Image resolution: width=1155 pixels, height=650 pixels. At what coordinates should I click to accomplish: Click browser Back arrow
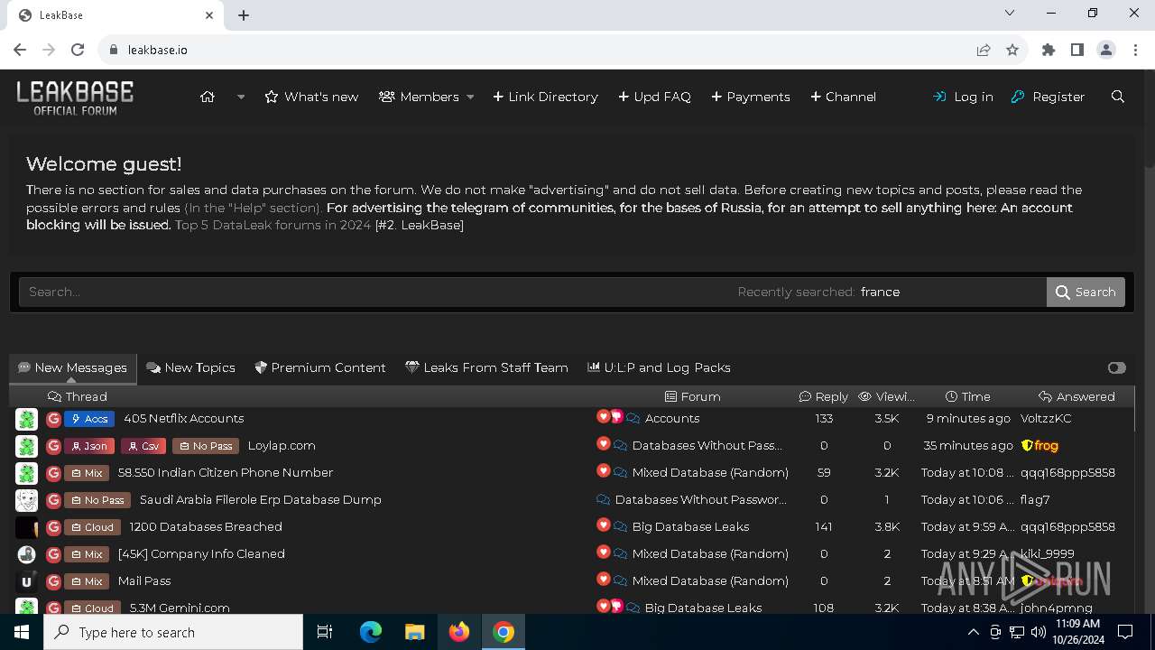click(20, 50)
